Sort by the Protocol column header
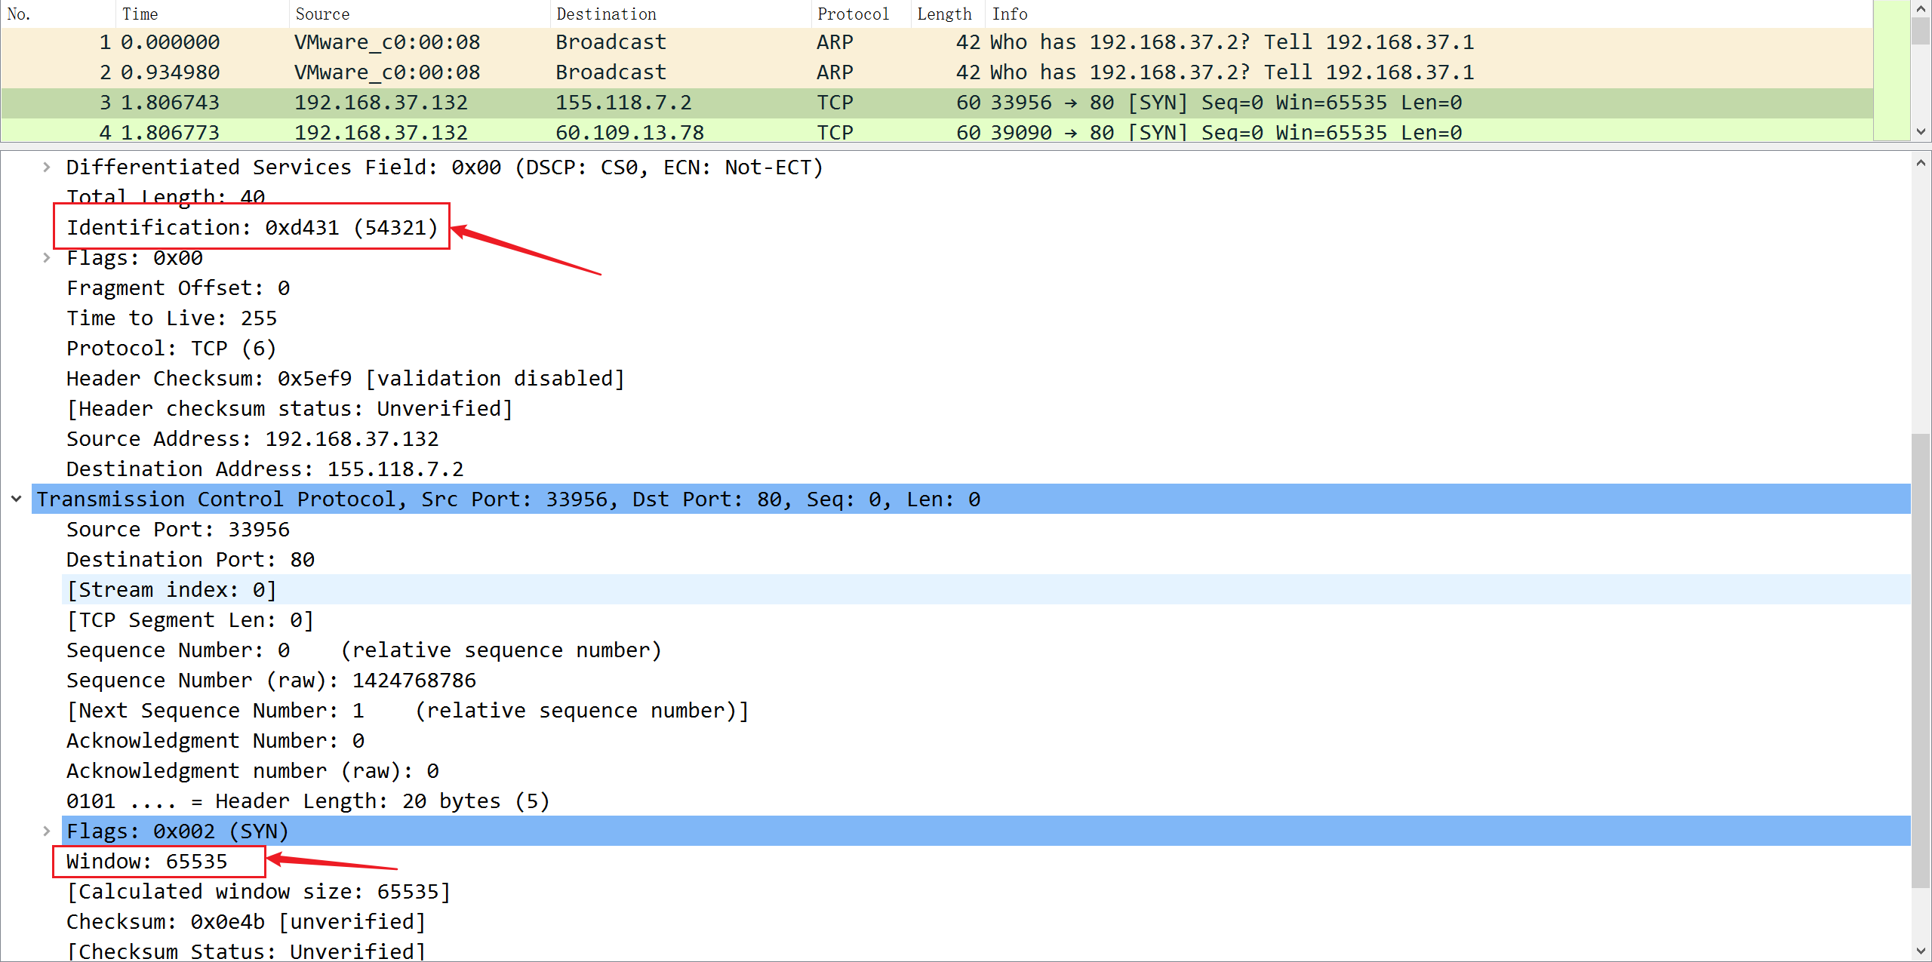 (853, 14)
